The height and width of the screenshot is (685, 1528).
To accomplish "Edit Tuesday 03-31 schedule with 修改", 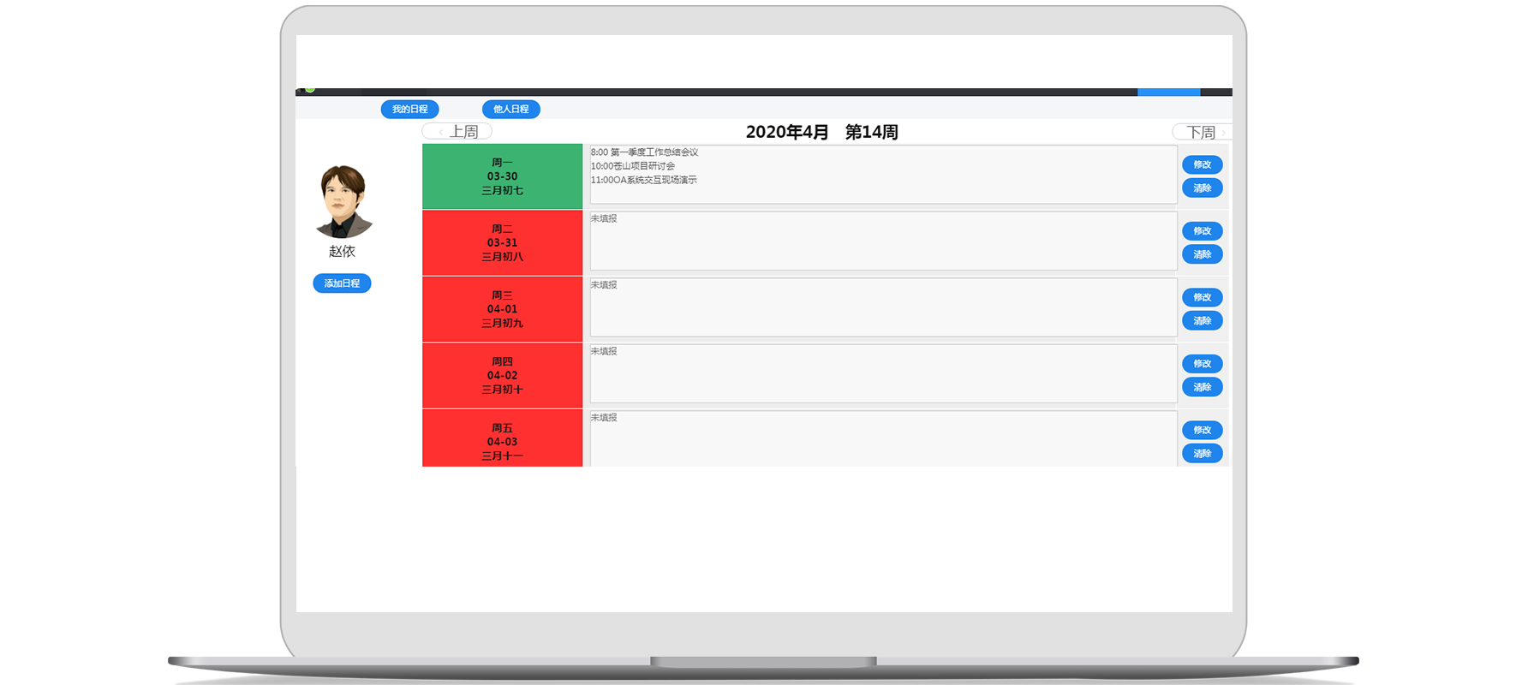I will [1202, 231].
